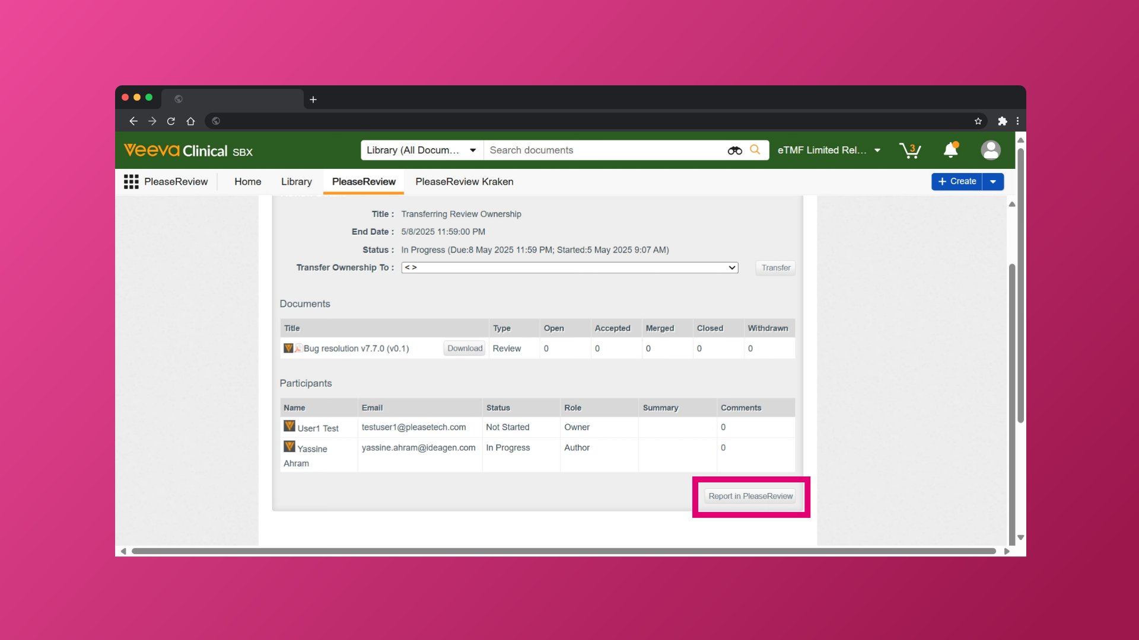Open browser extensions puzzle icon
The width and height of the screenshot is (1139, 640).
click(x=1003, y=121)
